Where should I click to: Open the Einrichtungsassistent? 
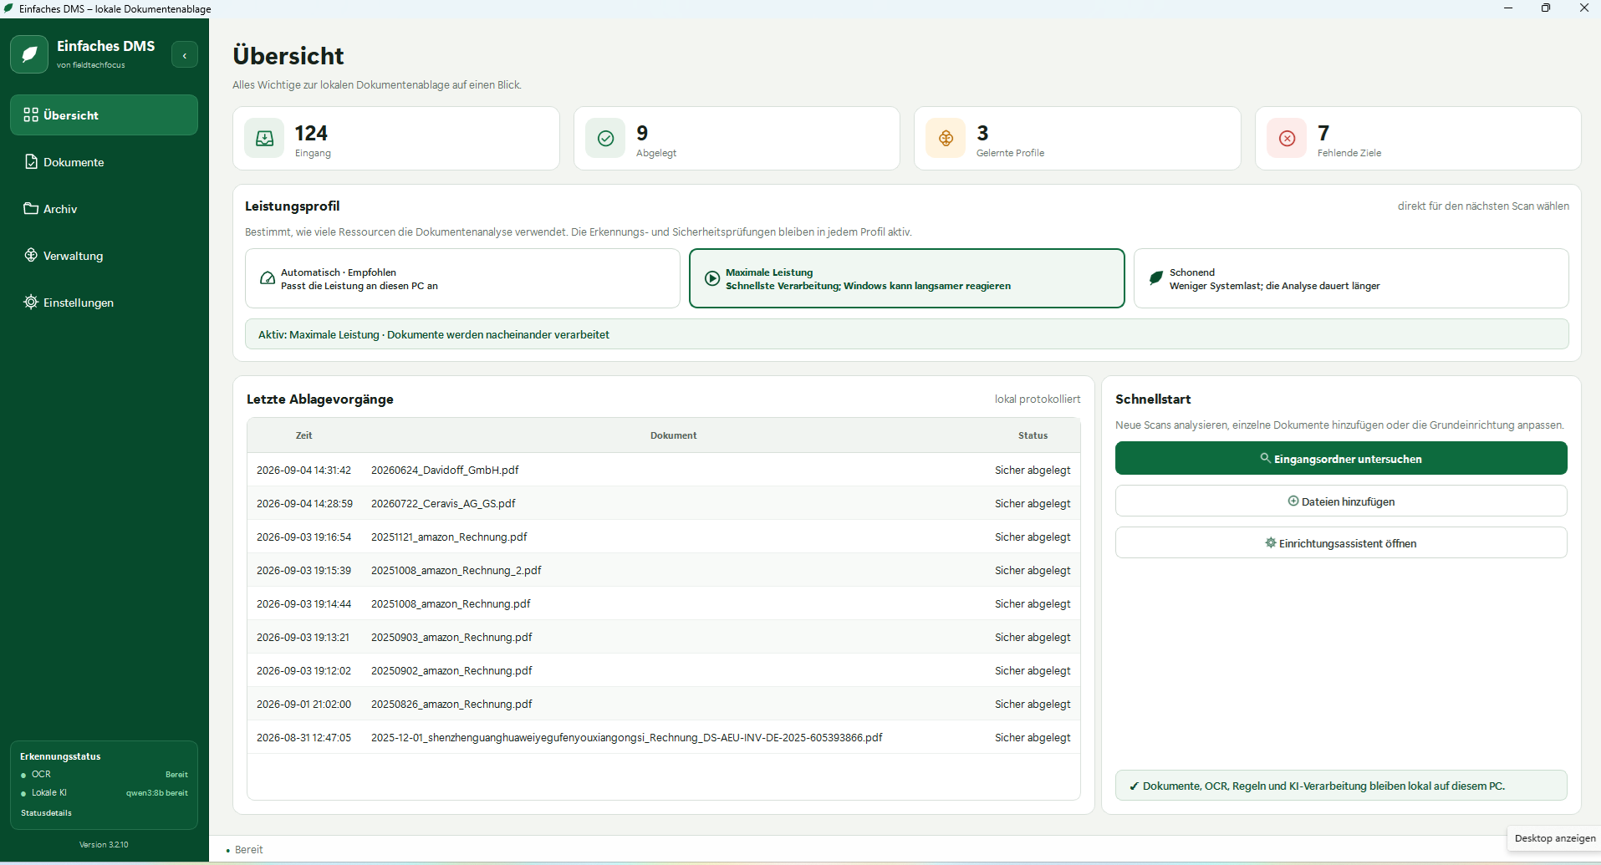(x=1341, y=543)
